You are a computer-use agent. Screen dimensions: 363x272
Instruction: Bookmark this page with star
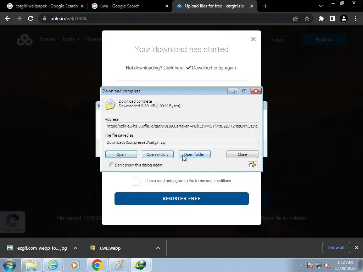(307, 18)
